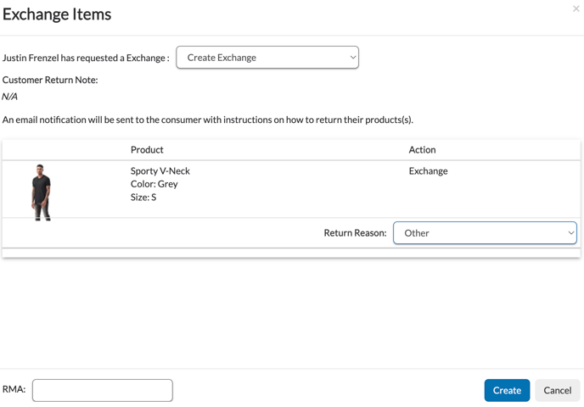Viewport: 584px width, 407px height.
Task: Click the N/A return note value
Action: click(x=10, y=97)
